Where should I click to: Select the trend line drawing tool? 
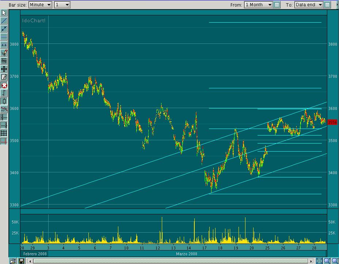click(4, 21)
